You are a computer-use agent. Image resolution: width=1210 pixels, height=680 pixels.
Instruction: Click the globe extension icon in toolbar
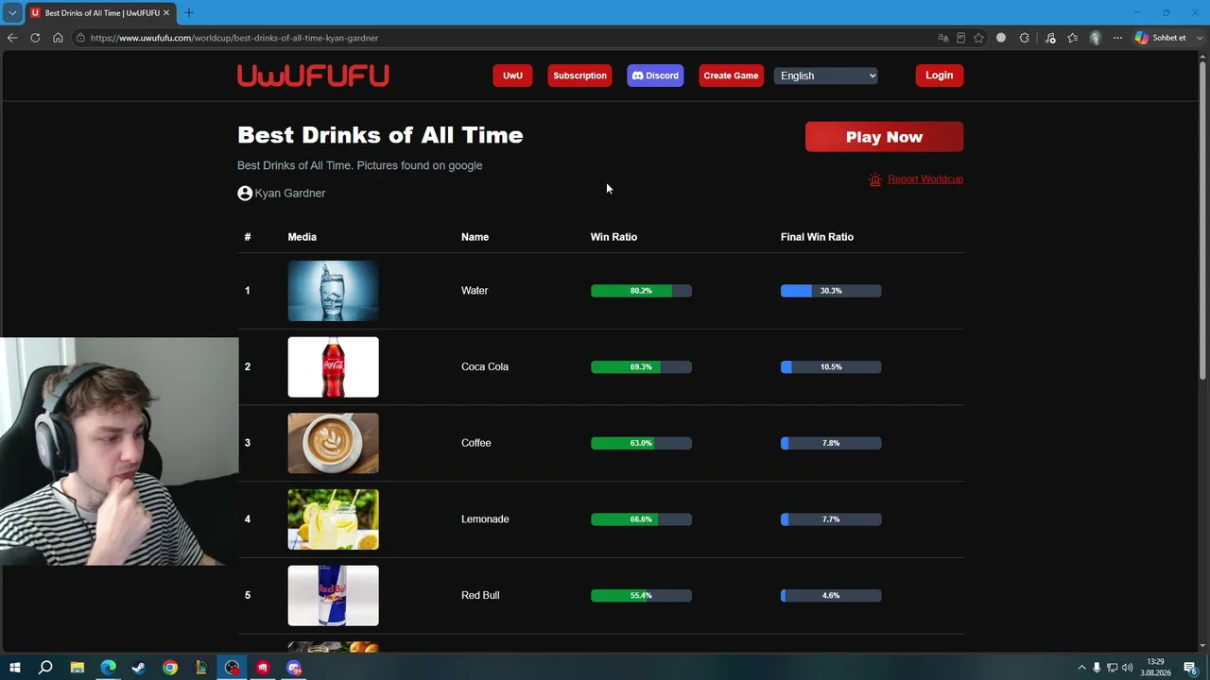(1001, 38)
